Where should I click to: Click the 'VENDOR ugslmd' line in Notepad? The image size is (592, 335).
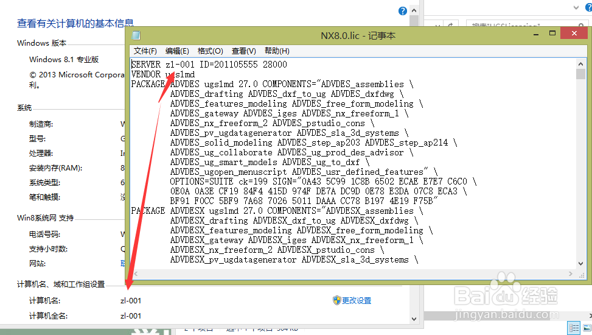[162, 74]
